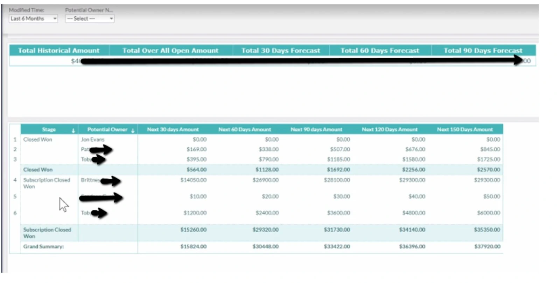The height and width of the screenshot is (283, 560).
Task: Select the Total 90 Days Forecast header
Action: click(x=483, y=51)
